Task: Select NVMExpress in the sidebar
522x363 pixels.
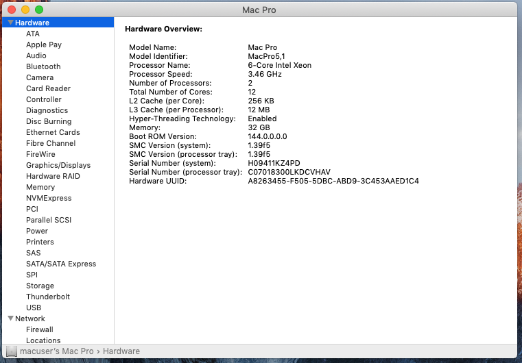Action: pos(49,198)
